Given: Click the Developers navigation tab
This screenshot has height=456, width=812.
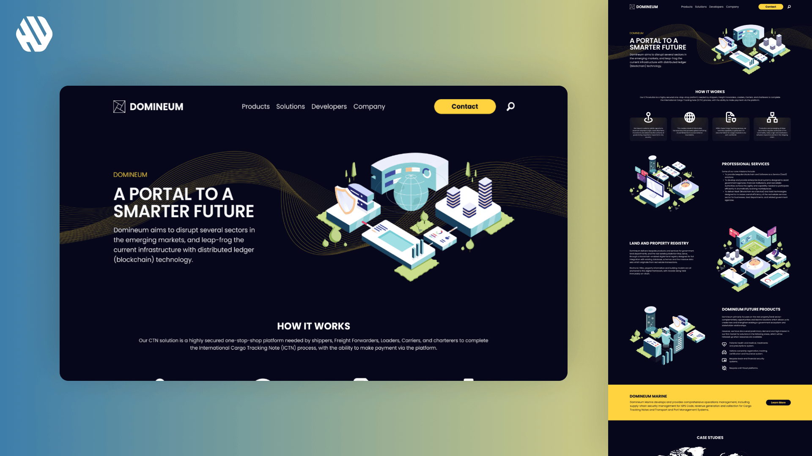Looking at the screenshot, I should coord(329,106).
